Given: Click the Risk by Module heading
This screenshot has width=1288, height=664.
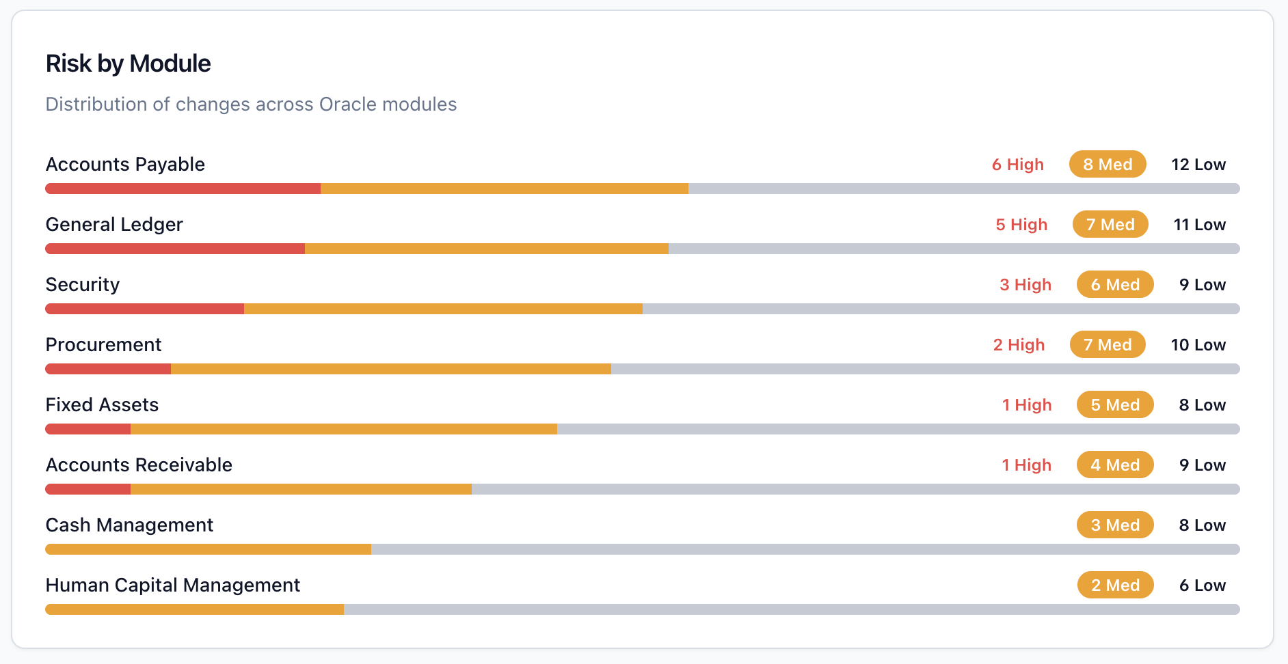Looking at the screenshot, I should (128, 64).
